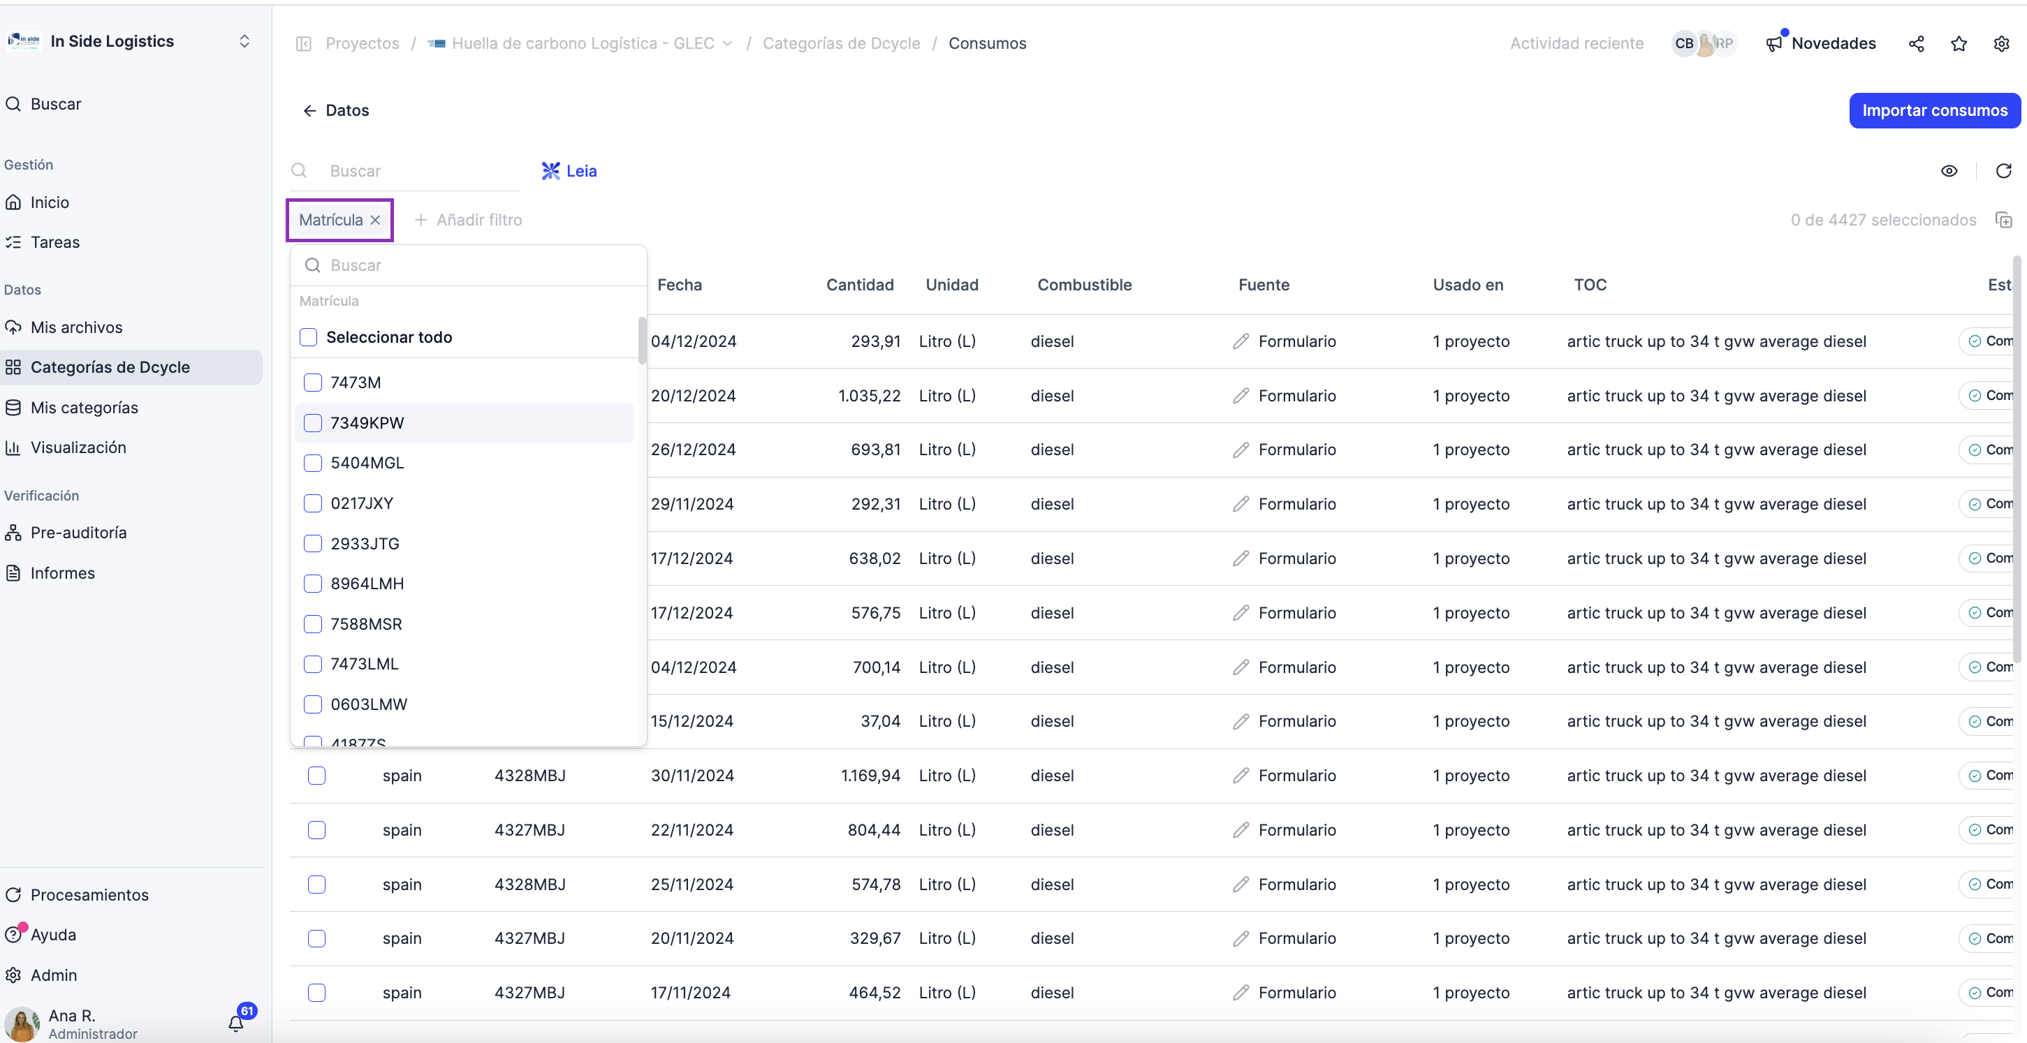Open Procesamientos in sidebar
This screenshot has height=1043, width=2027.
tap(89, 894)
